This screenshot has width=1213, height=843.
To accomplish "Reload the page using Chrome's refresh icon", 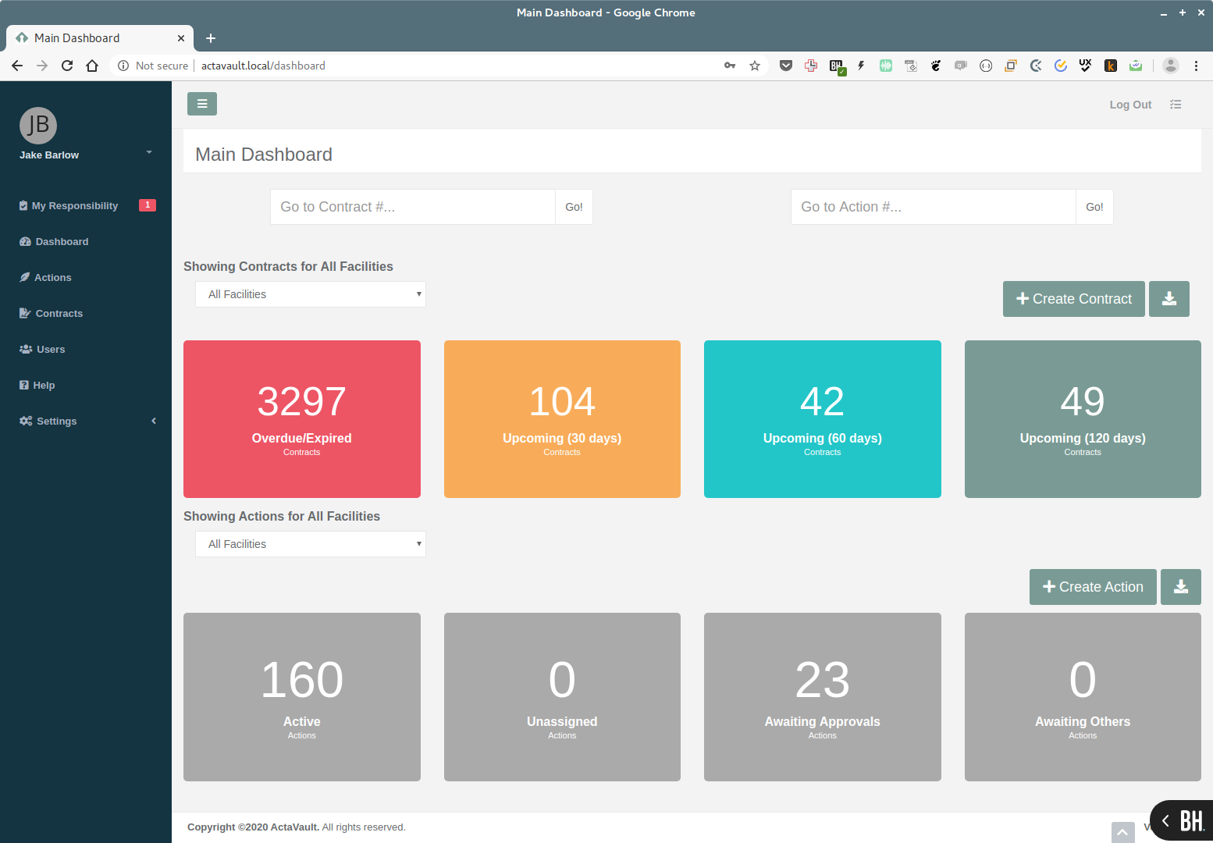I will coord(67,66).
